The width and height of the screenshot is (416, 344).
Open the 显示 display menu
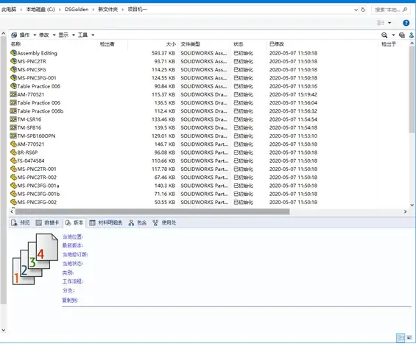click(66, 35)
